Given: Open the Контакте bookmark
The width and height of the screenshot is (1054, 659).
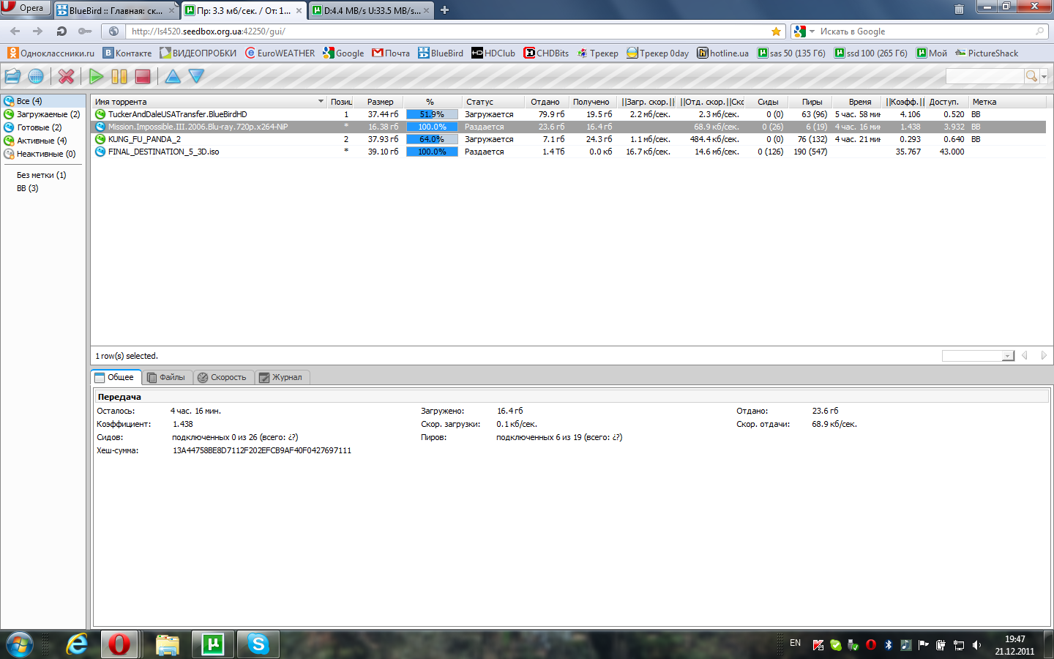Looking at the screenshot, I should (127, 53).
